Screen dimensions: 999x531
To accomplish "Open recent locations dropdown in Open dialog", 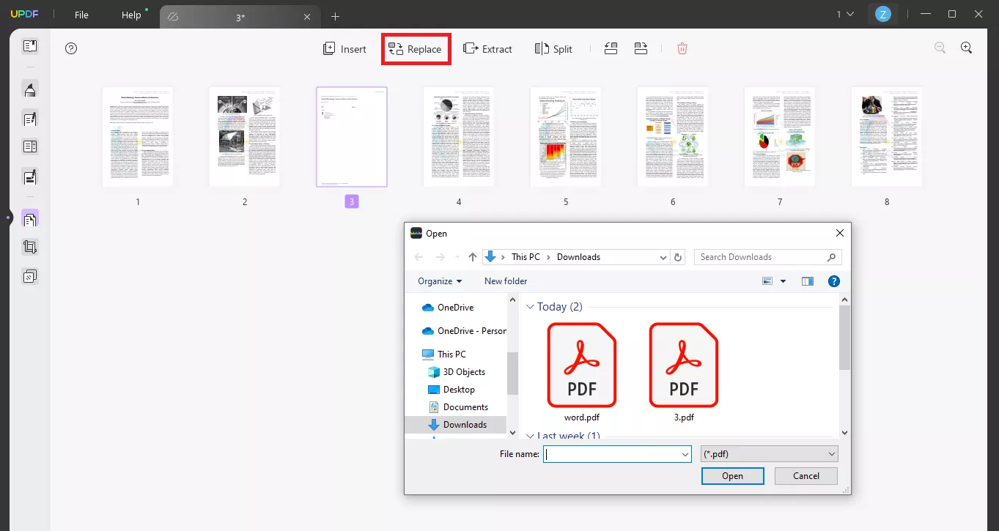I will 457,257.
